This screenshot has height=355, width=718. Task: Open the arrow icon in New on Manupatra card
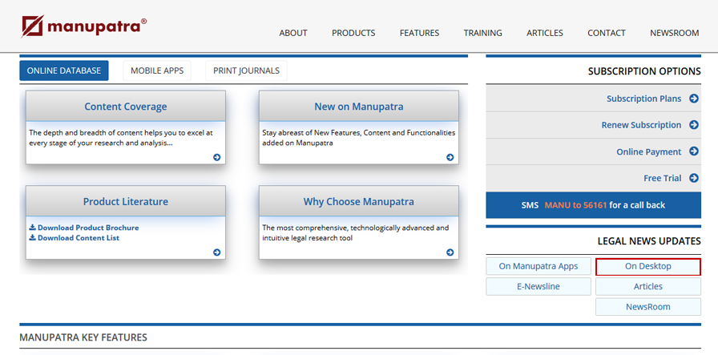point(450,157)
